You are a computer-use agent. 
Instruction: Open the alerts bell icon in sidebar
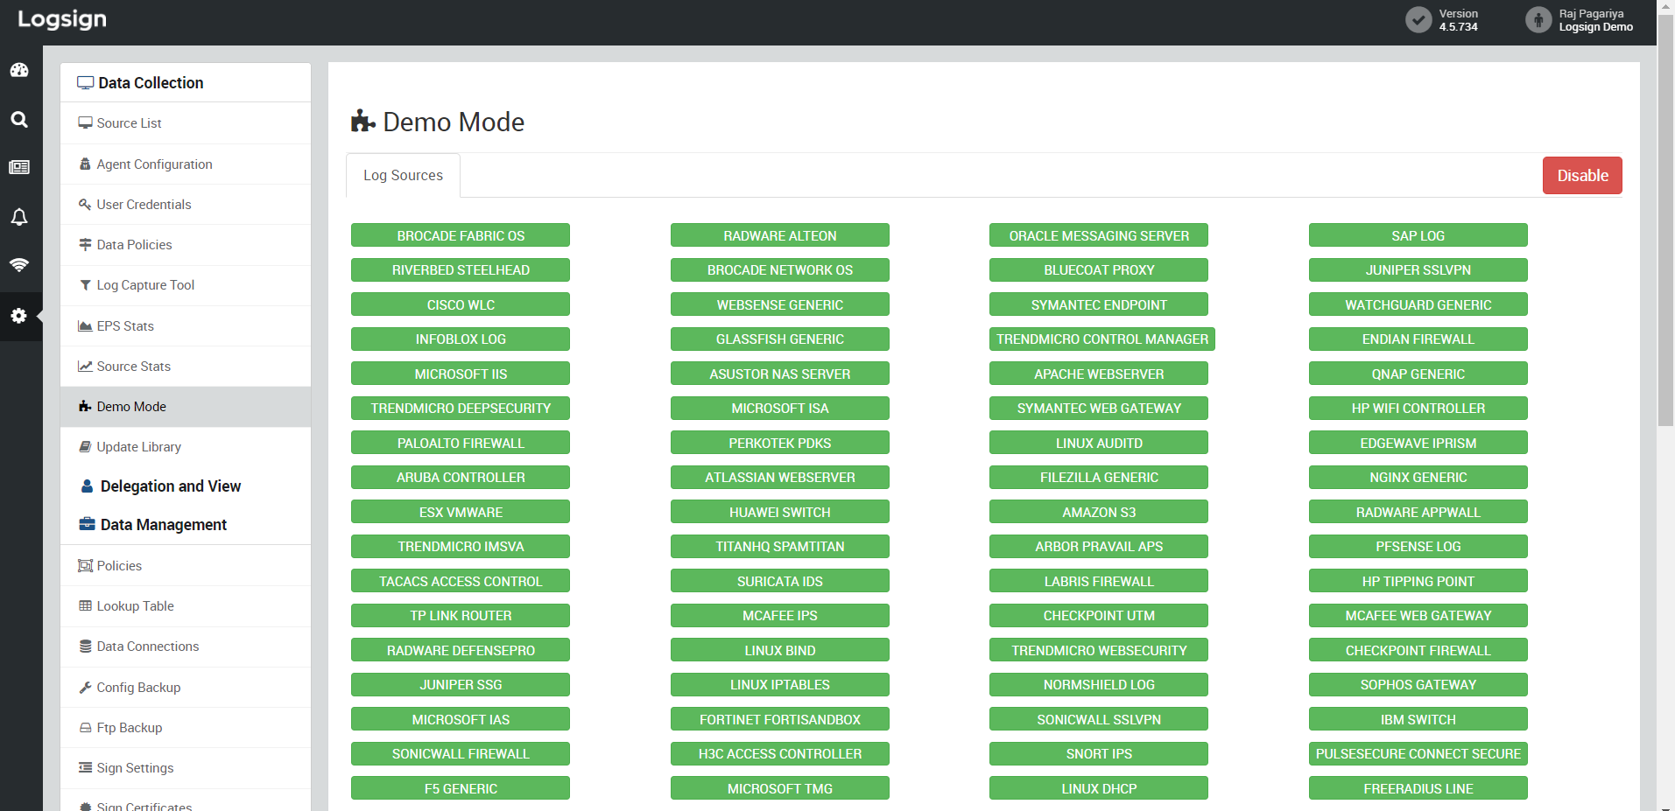(19, 217)
